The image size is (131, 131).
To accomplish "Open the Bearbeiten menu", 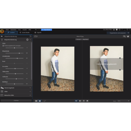I will (13, 30).
